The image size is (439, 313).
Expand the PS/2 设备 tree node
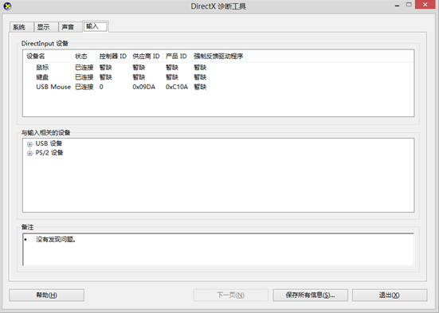pos(29,154)
